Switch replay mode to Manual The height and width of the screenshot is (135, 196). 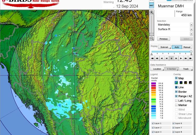pyautogui.click(x=187, y=47)
